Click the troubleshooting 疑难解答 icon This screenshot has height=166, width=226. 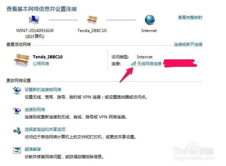point(17,150)
